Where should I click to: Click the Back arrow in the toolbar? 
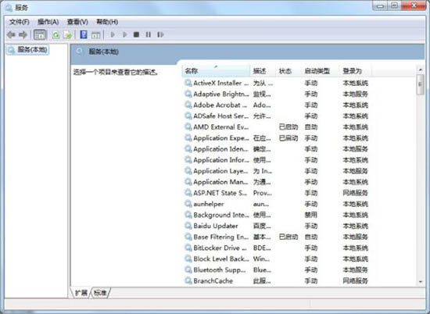coord(11,35)
